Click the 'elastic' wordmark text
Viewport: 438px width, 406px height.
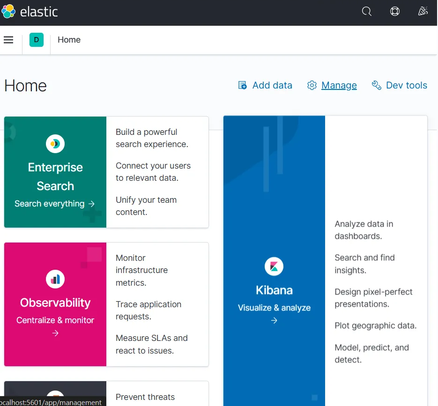tap(39, 12)
